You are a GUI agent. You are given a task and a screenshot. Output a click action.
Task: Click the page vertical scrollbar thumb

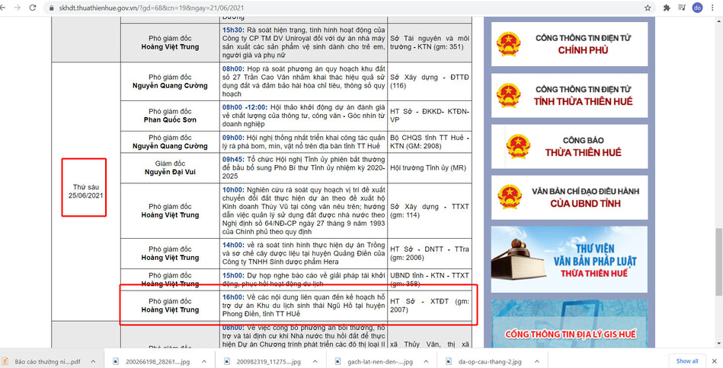pyautogui.click(x=719, y=262)
